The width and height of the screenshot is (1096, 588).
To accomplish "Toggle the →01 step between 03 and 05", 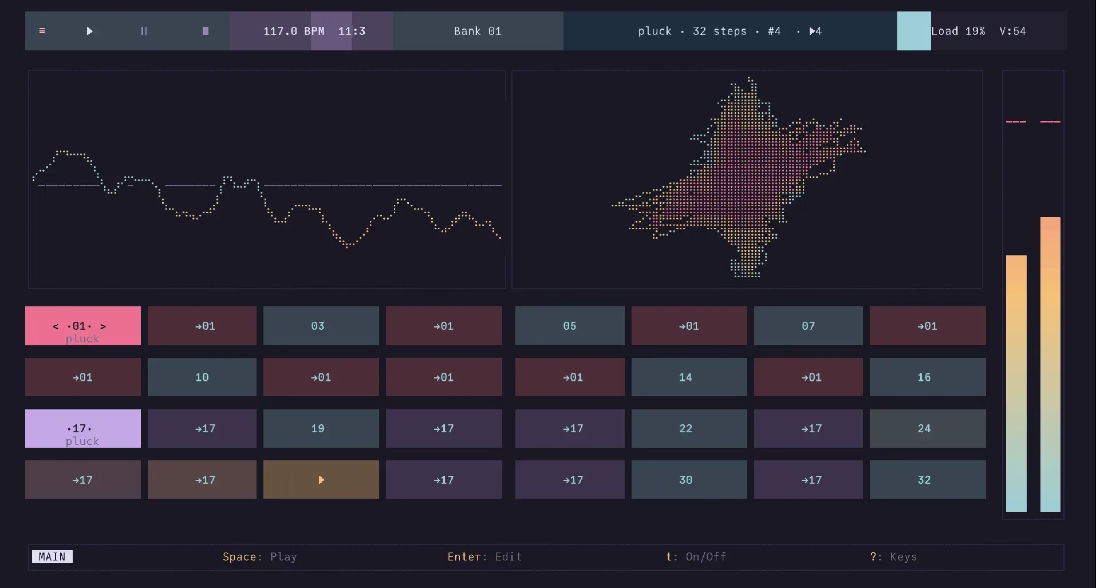I will tap(444, 326).
